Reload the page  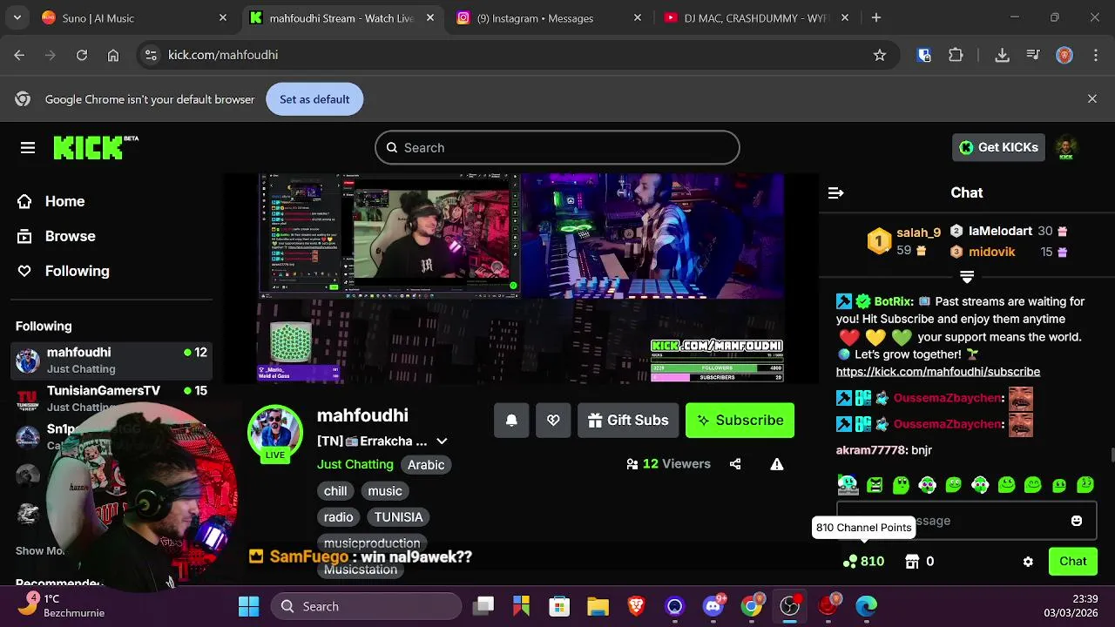pyautogui.click(x=81, y=55)
